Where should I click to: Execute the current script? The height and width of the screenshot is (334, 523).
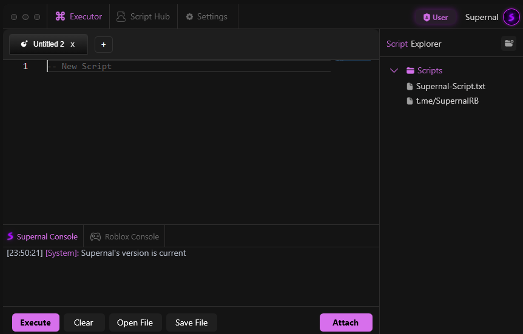click(x=36, y=322)
